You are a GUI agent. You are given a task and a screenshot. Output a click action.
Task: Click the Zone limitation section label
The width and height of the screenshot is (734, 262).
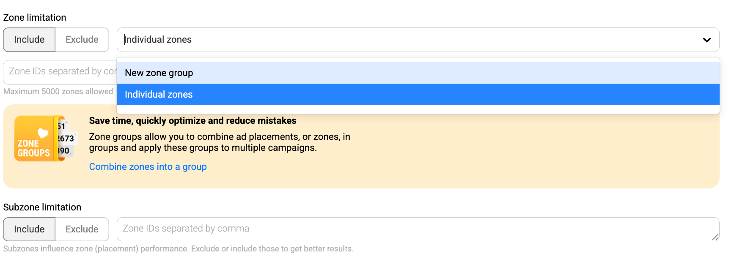tap(35, 17)
